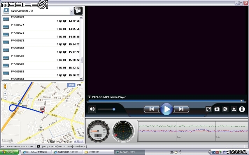Zoom out on the map

tap(5, 97)
